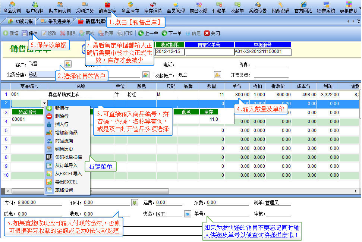Choose 从EXCEL导入 in the context menu
Screen dimensions: 362x242
pyautogui.click(x=68, y=173)
